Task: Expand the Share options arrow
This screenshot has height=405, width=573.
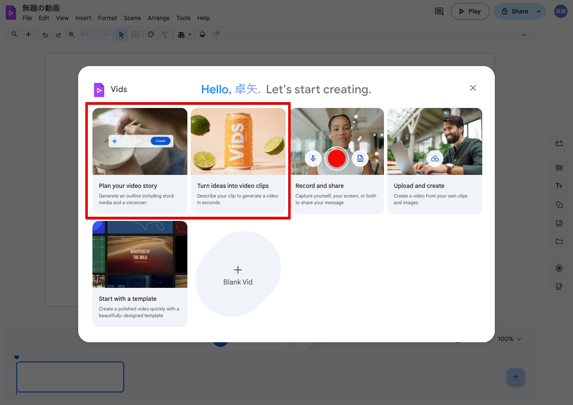Action: [x=539, y=11]
